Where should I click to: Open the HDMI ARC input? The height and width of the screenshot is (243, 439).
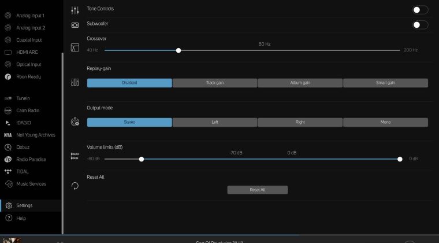pyautogui.click(x=27, y=52)
